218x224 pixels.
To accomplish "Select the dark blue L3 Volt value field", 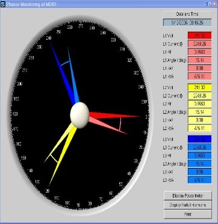I will pyautogui.click(x=199, y=139).
